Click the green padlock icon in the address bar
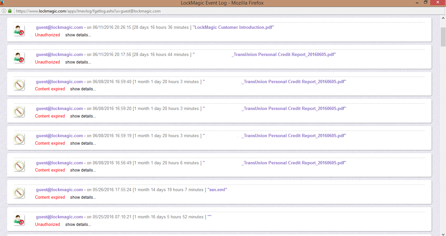 (x=10, y=11)
